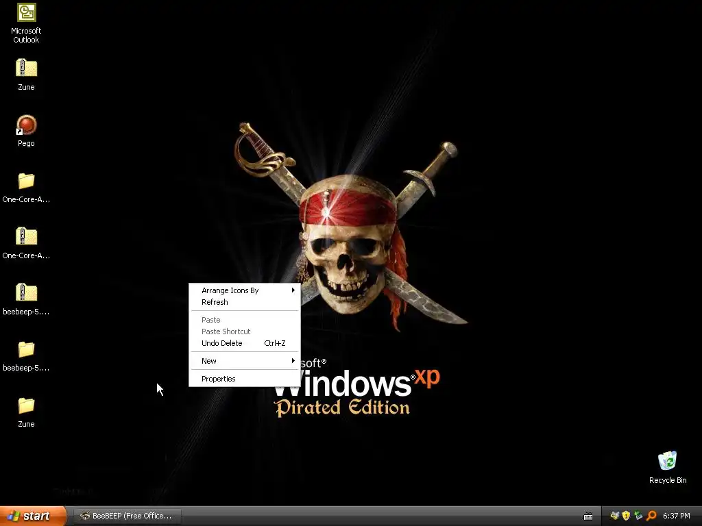This screenshot has height=526, width=702.
Task: Expand the Arrange Icons By submenu
Action: pos(245,290)
